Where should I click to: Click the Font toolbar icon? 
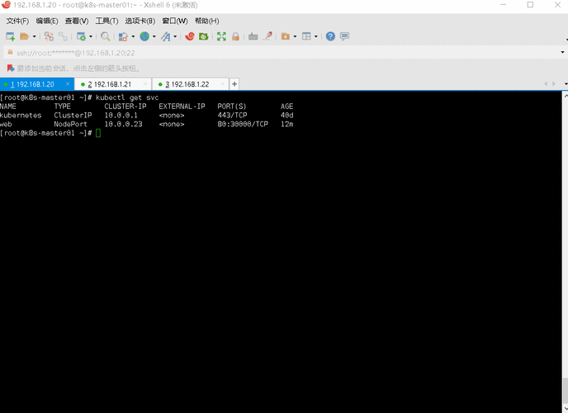coord(166,36)
